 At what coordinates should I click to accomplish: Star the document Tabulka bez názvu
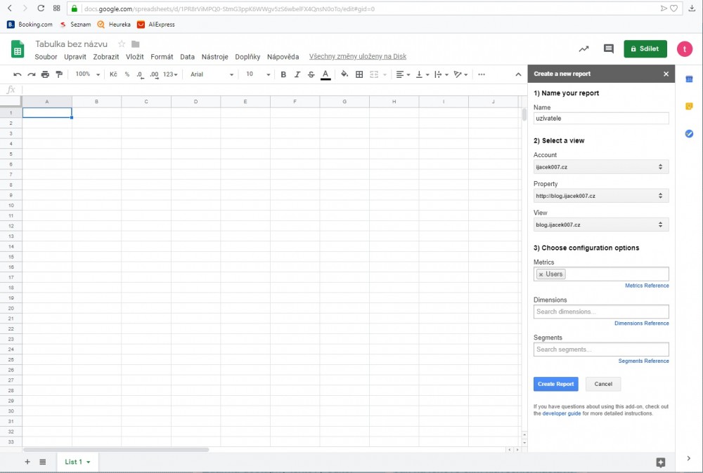[x=122, y=44]
